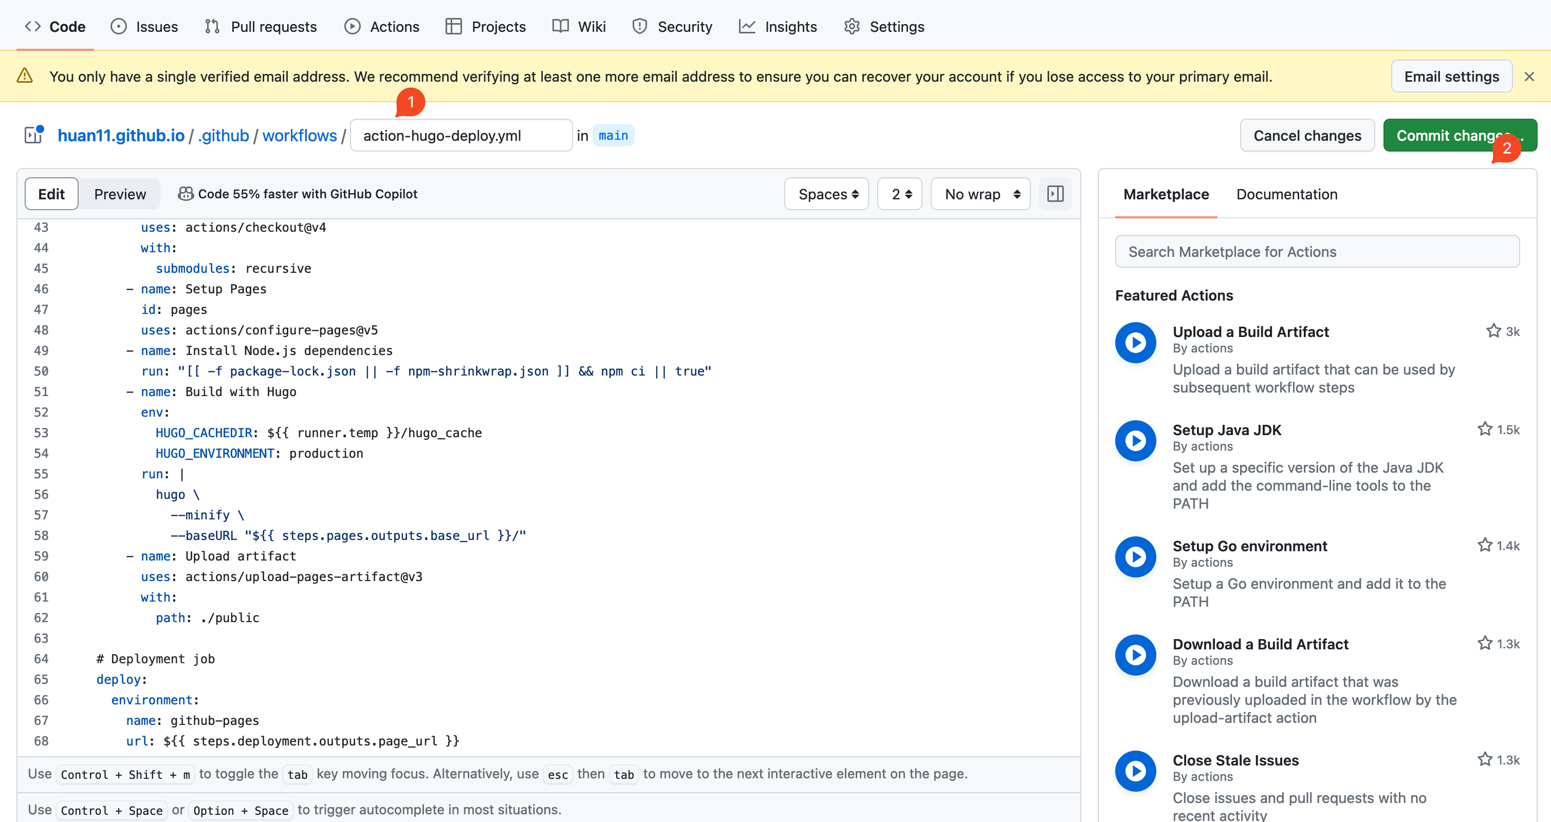Click the star icon for Download a Build Artifact
Screen dimensions: 1551x822
point(1485,643)
